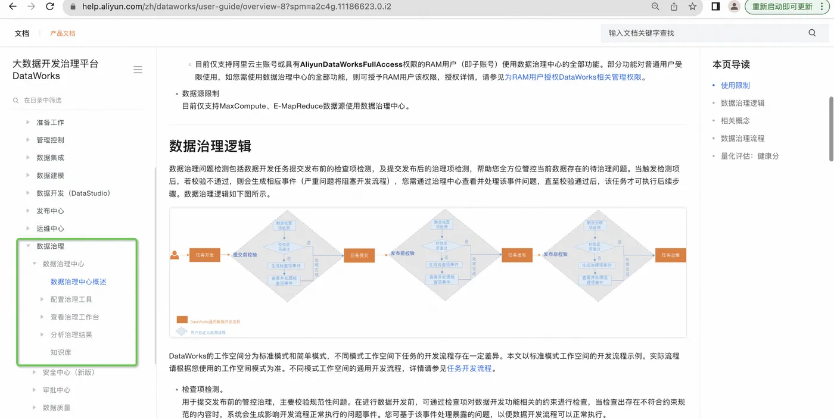This screenshot has width=834, height=419.
Task: Open 知识库 in sidebar tree
Action: tap(61, 352)
